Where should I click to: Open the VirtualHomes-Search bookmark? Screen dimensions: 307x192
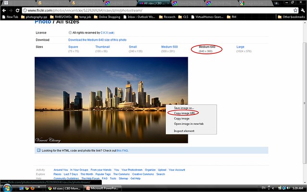coord(208,17)
